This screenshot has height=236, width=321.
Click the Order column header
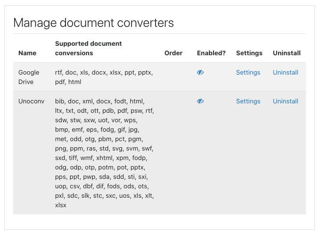coord(173,53)
